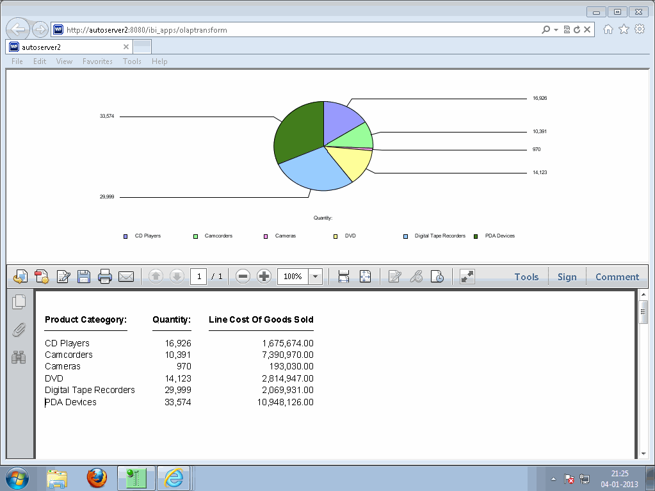Zoom out using the minus button
This screenshot has width=655, height=491.
coord(243,277)
